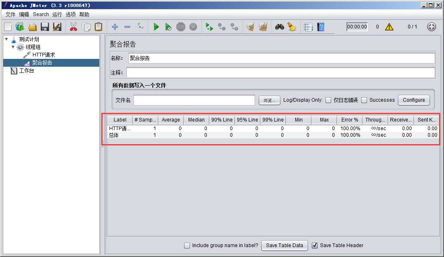Save the test plan with floppy icon
The width and height of the screenshot is (444, 257).
point(45,27)
